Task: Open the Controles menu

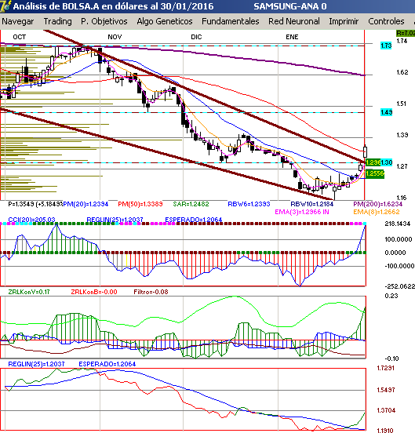Action: (x=386, y=21)
